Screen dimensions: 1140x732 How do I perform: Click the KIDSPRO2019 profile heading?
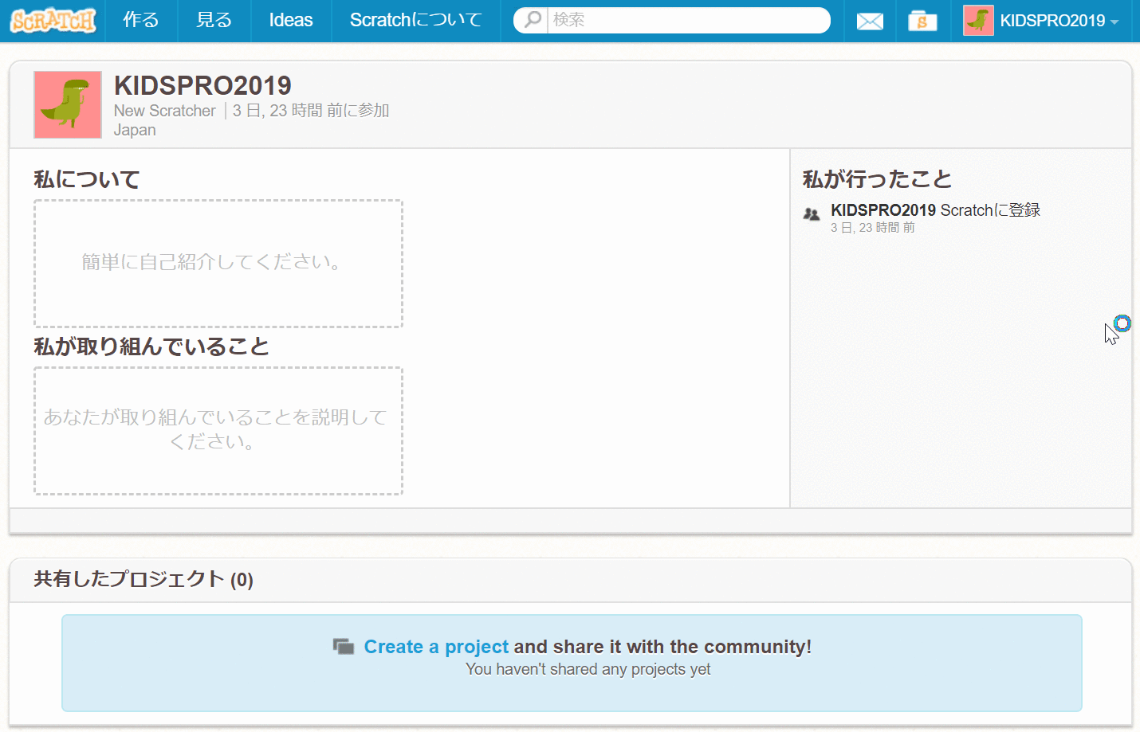point(202,85)
